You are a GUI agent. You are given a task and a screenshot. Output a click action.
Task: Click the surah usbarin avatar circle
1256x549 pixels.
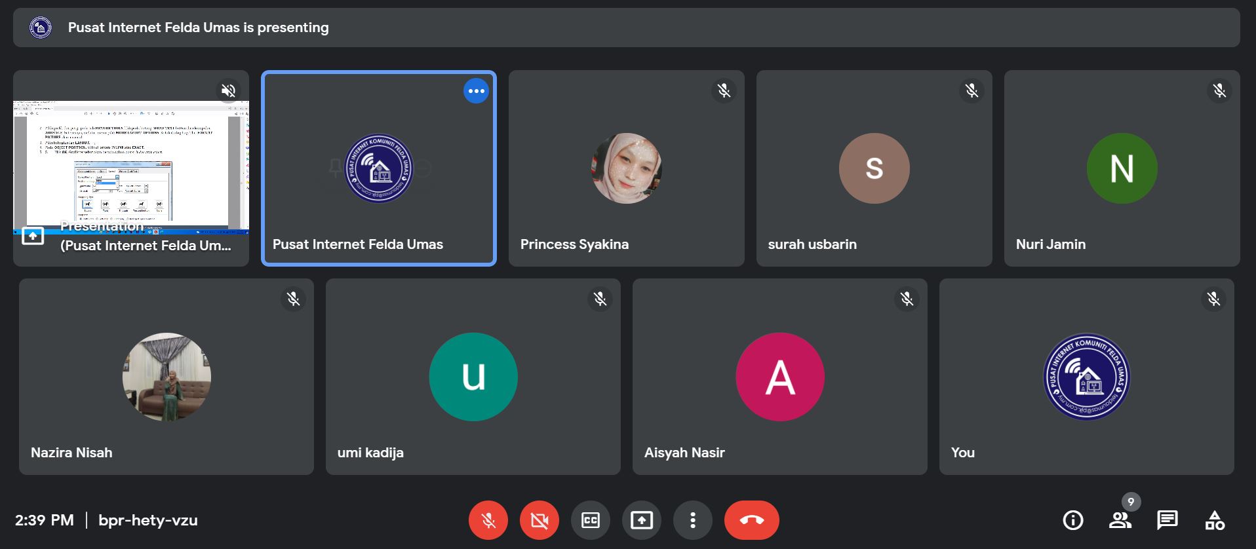tap(874, 168)
